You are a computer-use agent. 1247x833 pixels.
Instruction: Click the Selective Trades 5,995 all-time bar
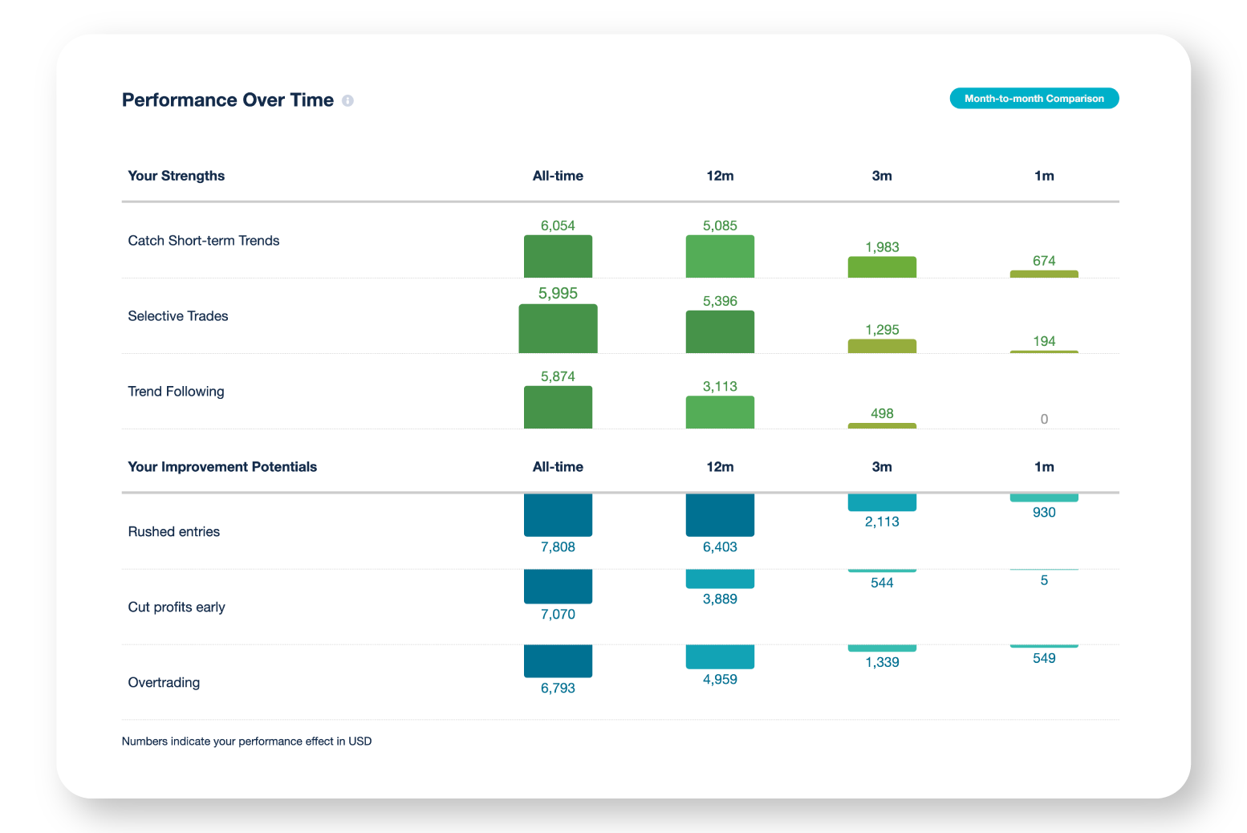[558, 329]
